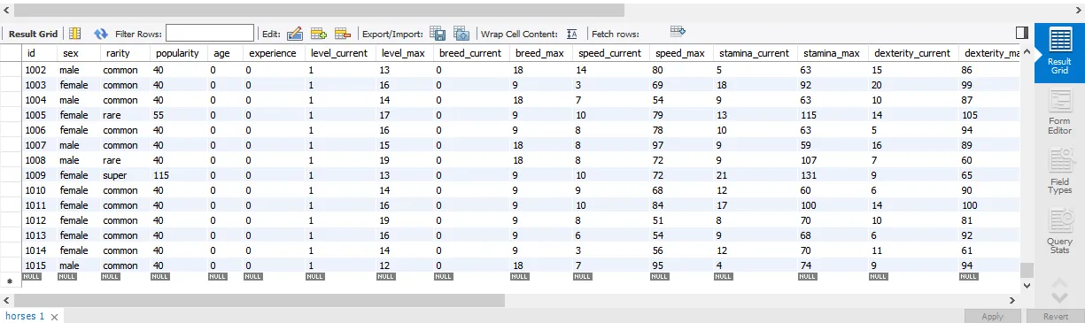Select the dexterity_max cell 105
Viewport: 1085px width, 323px height.
[x=989, y=114]
